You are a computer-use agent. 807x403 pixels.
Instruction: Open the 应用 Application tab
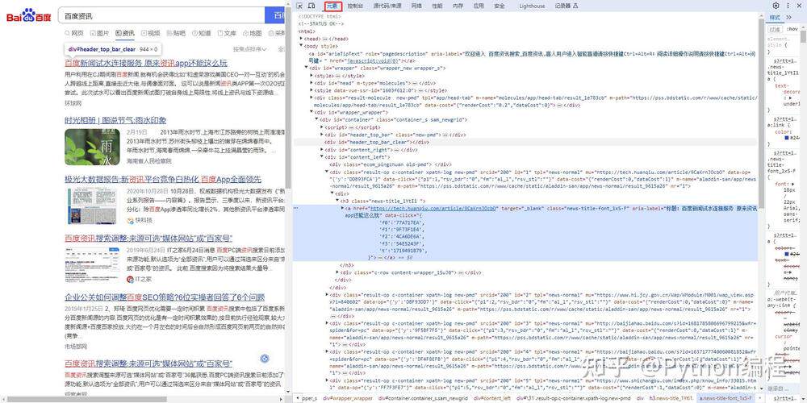point(479,6)
